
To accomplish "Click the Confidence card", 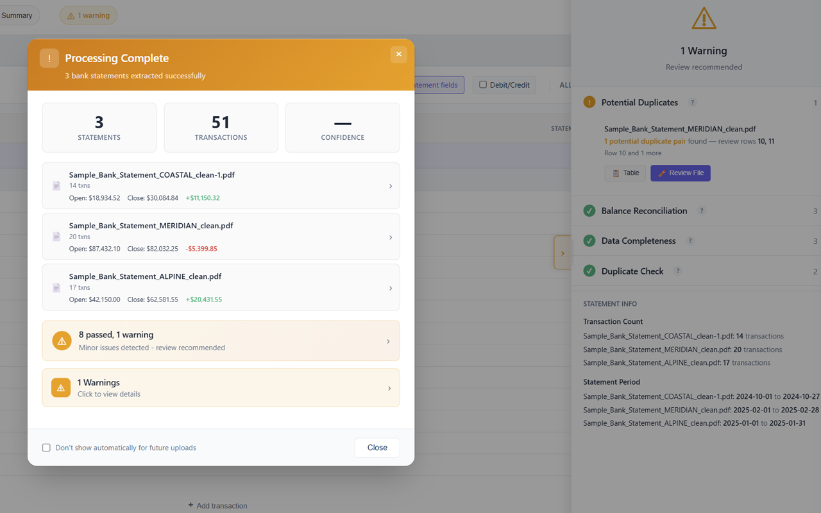I will point(343,128).
